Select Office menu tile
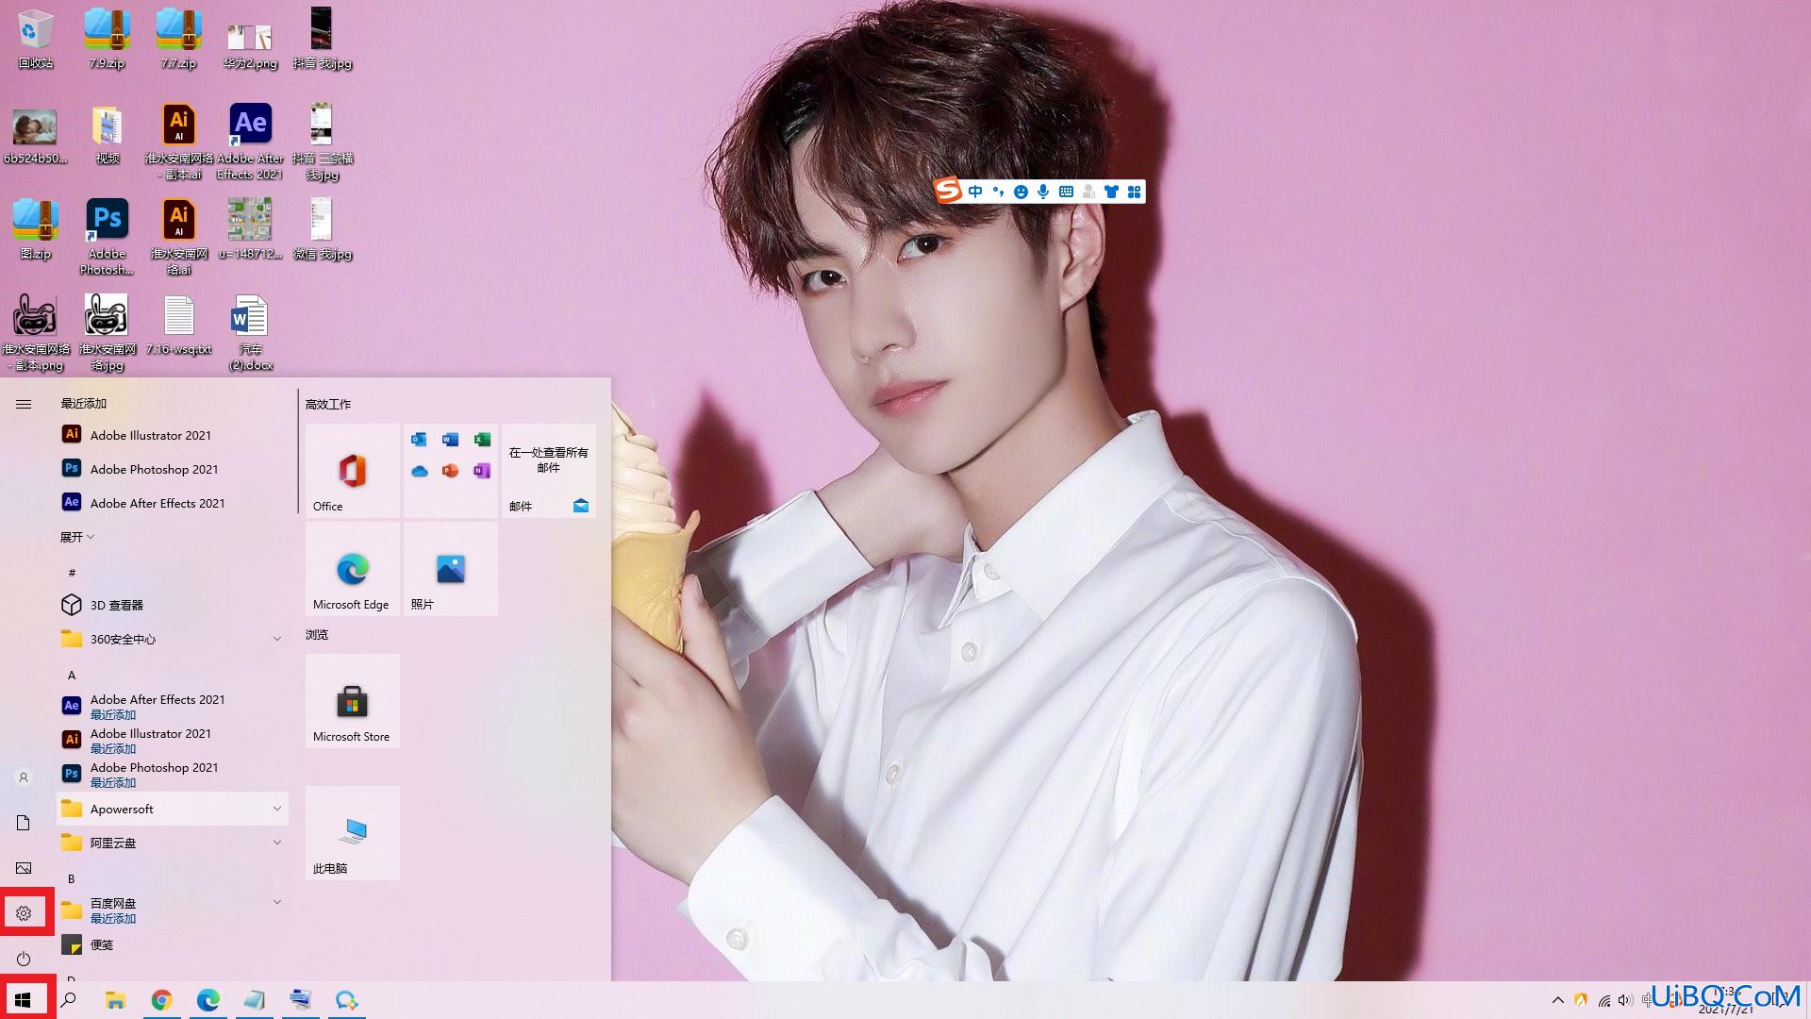1811x1019 pixels. (x=351, y=468)
